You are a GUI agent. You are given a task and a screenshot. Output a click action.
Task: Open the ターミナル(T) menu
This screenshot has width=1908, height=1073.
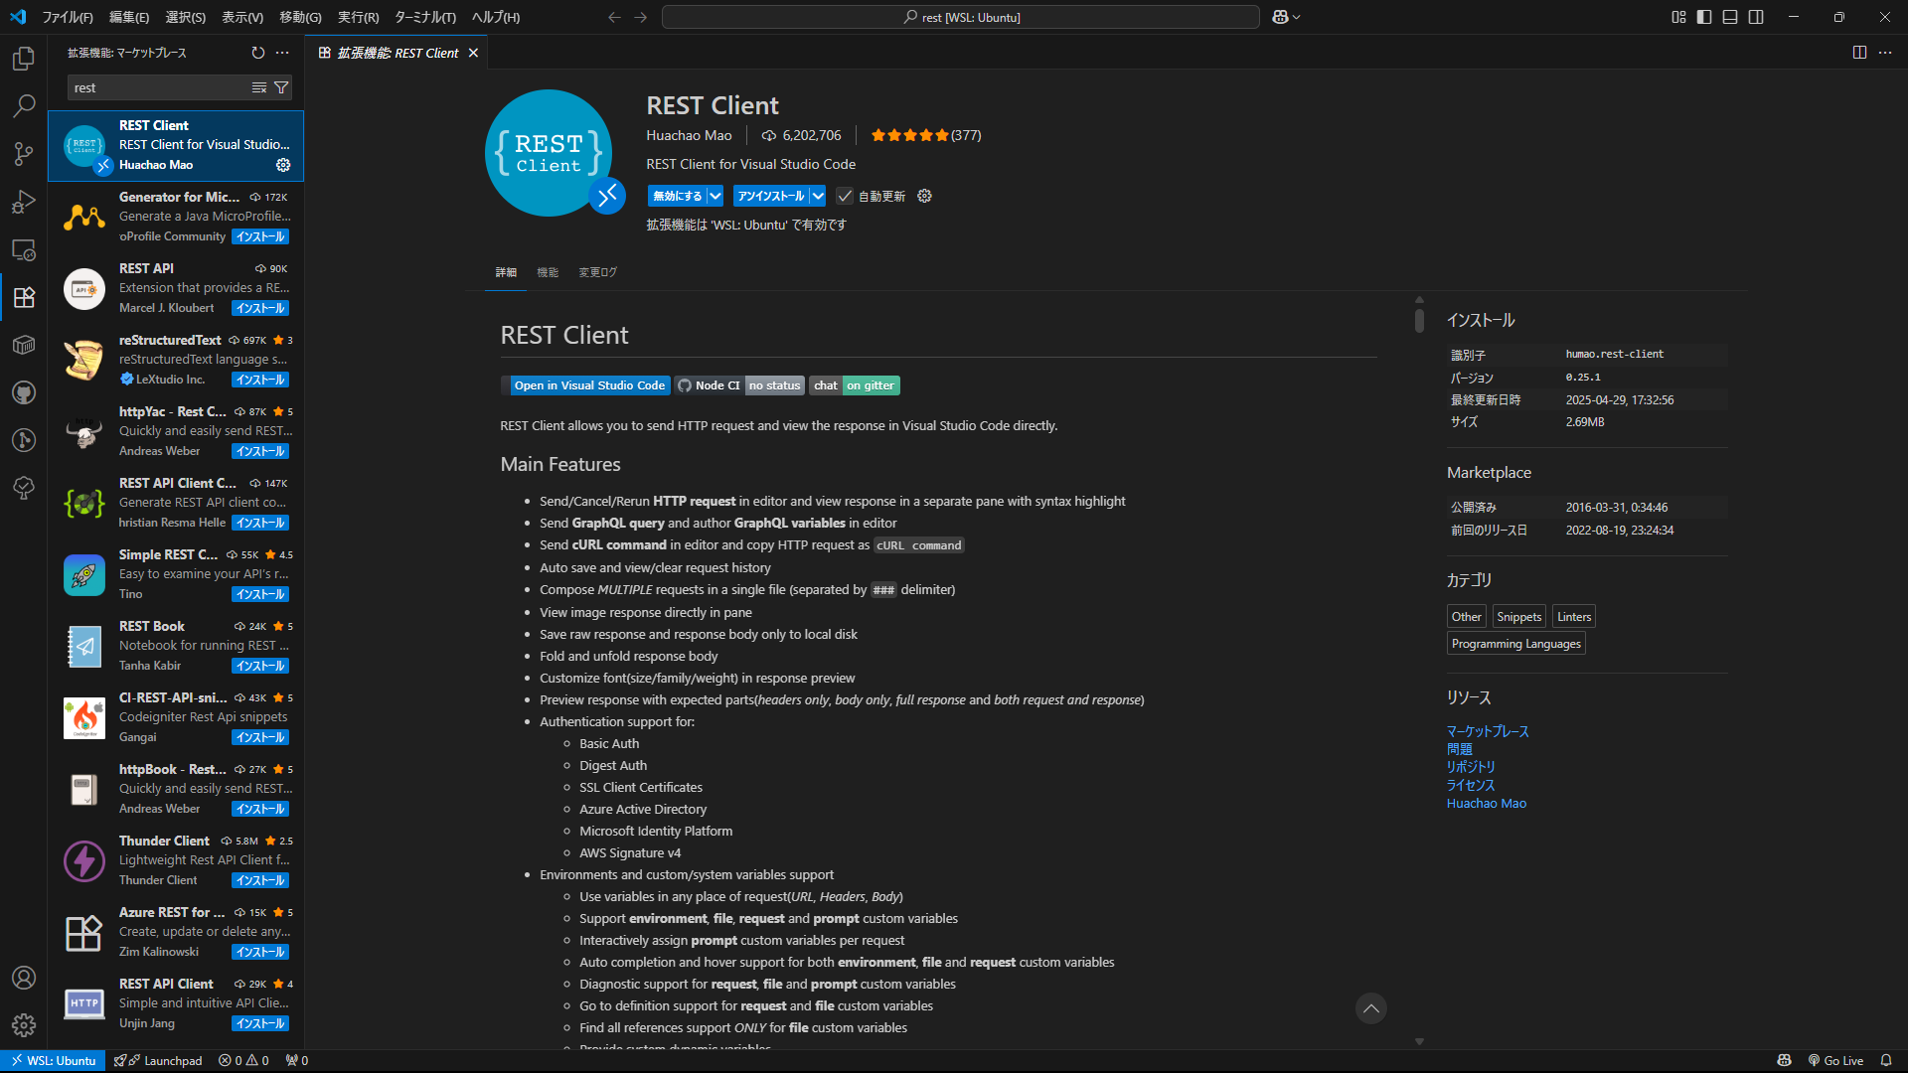click(425, 17)
